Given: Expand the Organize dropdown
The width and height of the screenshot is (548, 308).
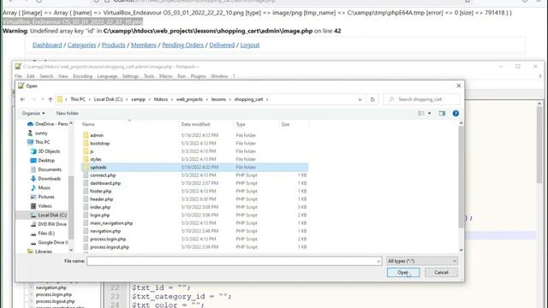Looking at the screenshot, I should pos(33,114).
